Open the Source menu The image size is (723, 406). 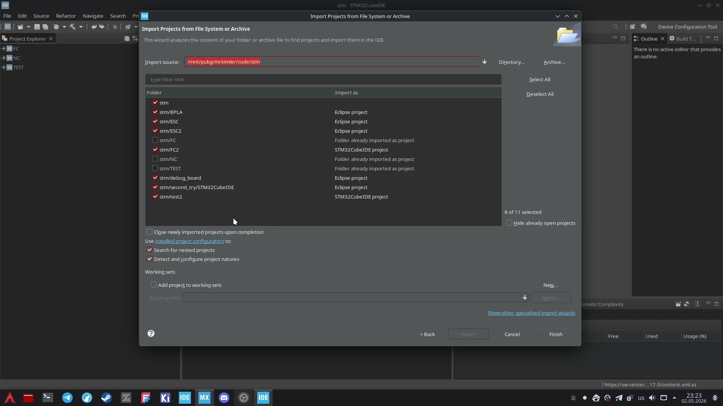pyautogui.click(x=41, y=16)
